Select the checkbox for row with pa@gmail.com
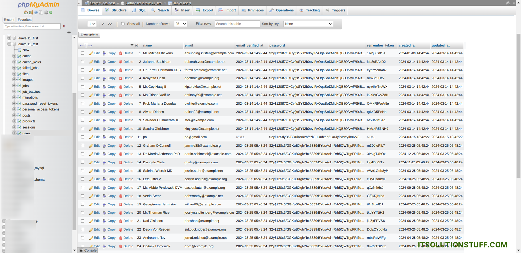521x253 pixels. tap(82, 137)
